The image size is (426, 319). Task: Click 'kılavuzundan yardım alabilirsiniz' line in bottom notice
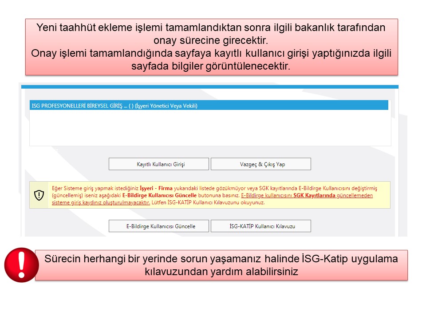(221, 272)
